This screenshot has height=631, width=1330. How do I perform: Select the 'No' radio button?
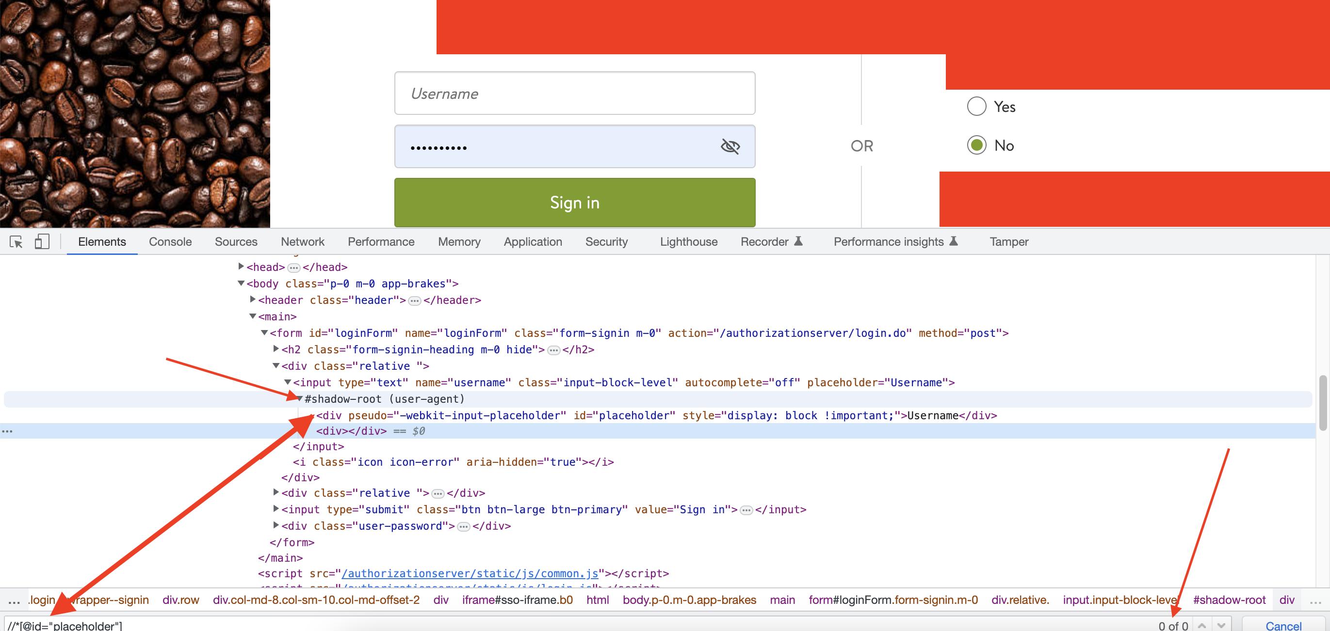(975, 145)
